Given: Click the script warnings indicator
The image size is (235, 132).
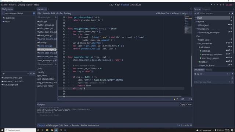Looking at the screenshot, I should coord(176,99).
